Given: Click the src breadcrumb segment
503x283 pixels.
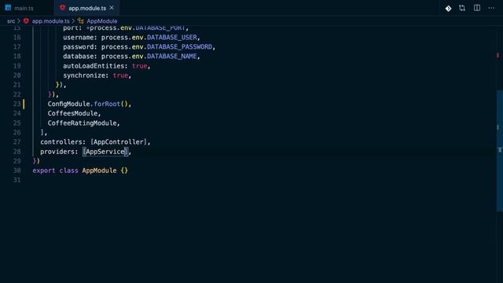Looking at the screenshot, I should pos(11,21).
